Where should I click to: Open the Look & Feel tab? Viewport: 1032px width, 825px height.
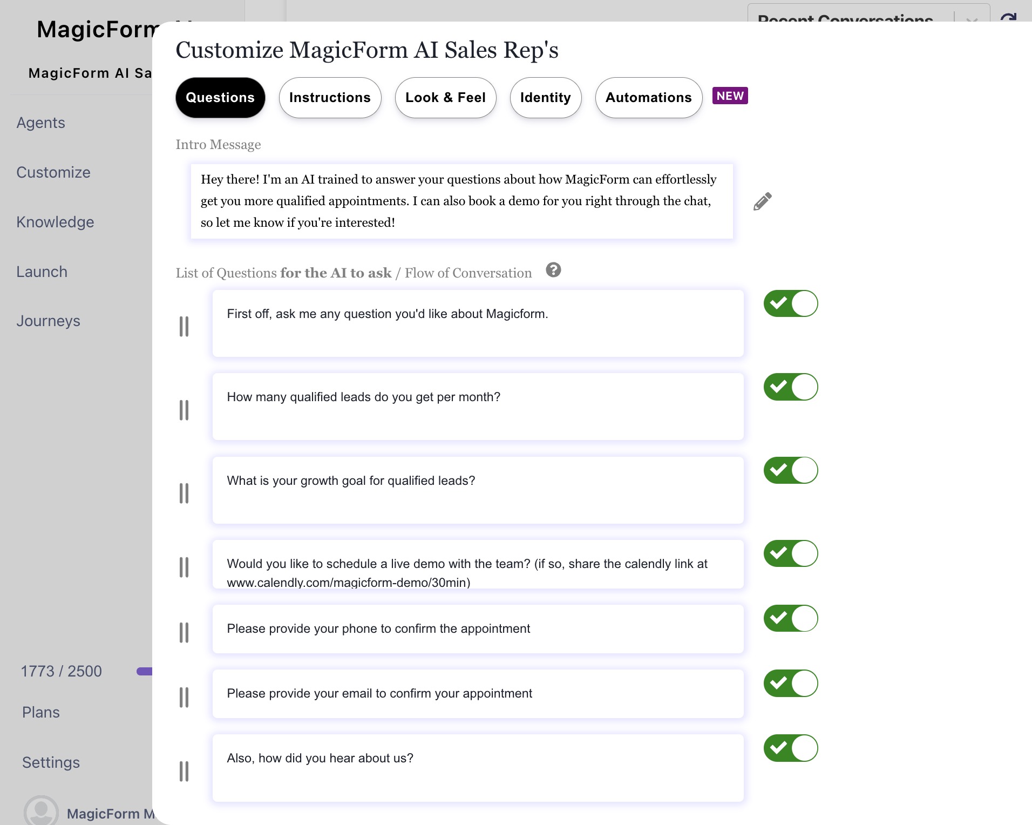(445, 98)
